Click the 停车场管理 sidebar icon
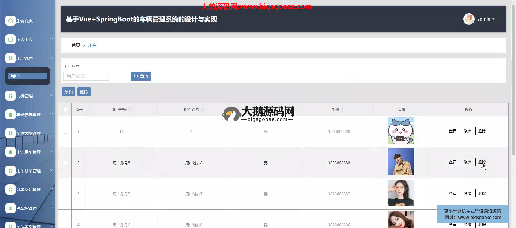516x228 pixels. [10, 208]
